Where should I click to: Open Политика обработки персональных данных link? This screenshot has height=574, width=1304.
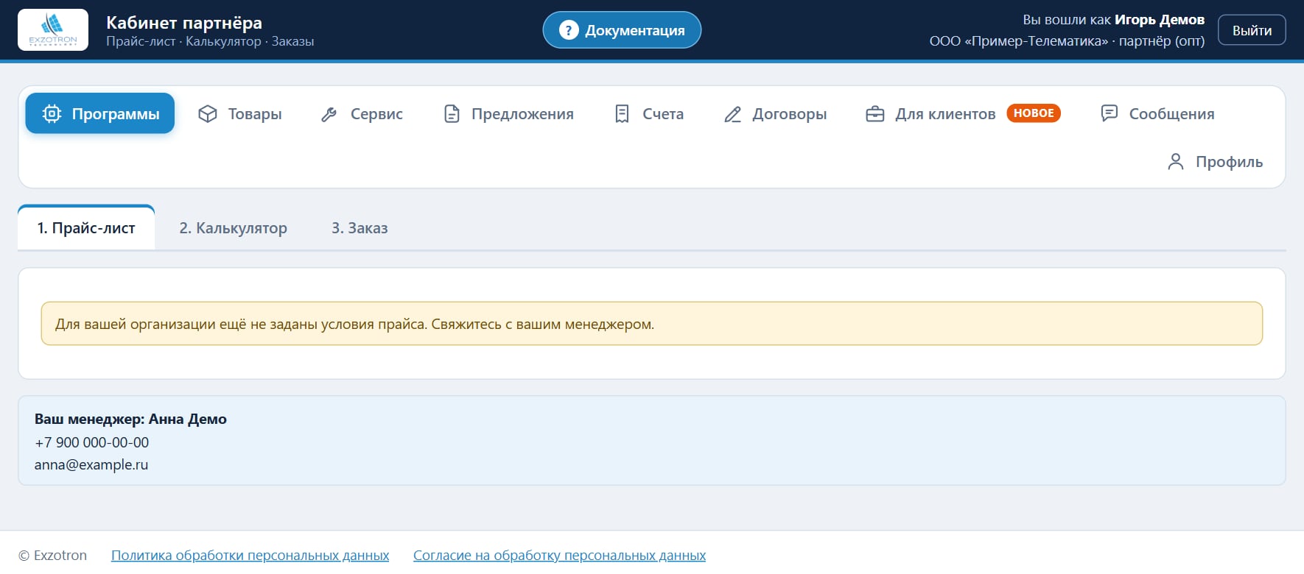coord(250,556)
